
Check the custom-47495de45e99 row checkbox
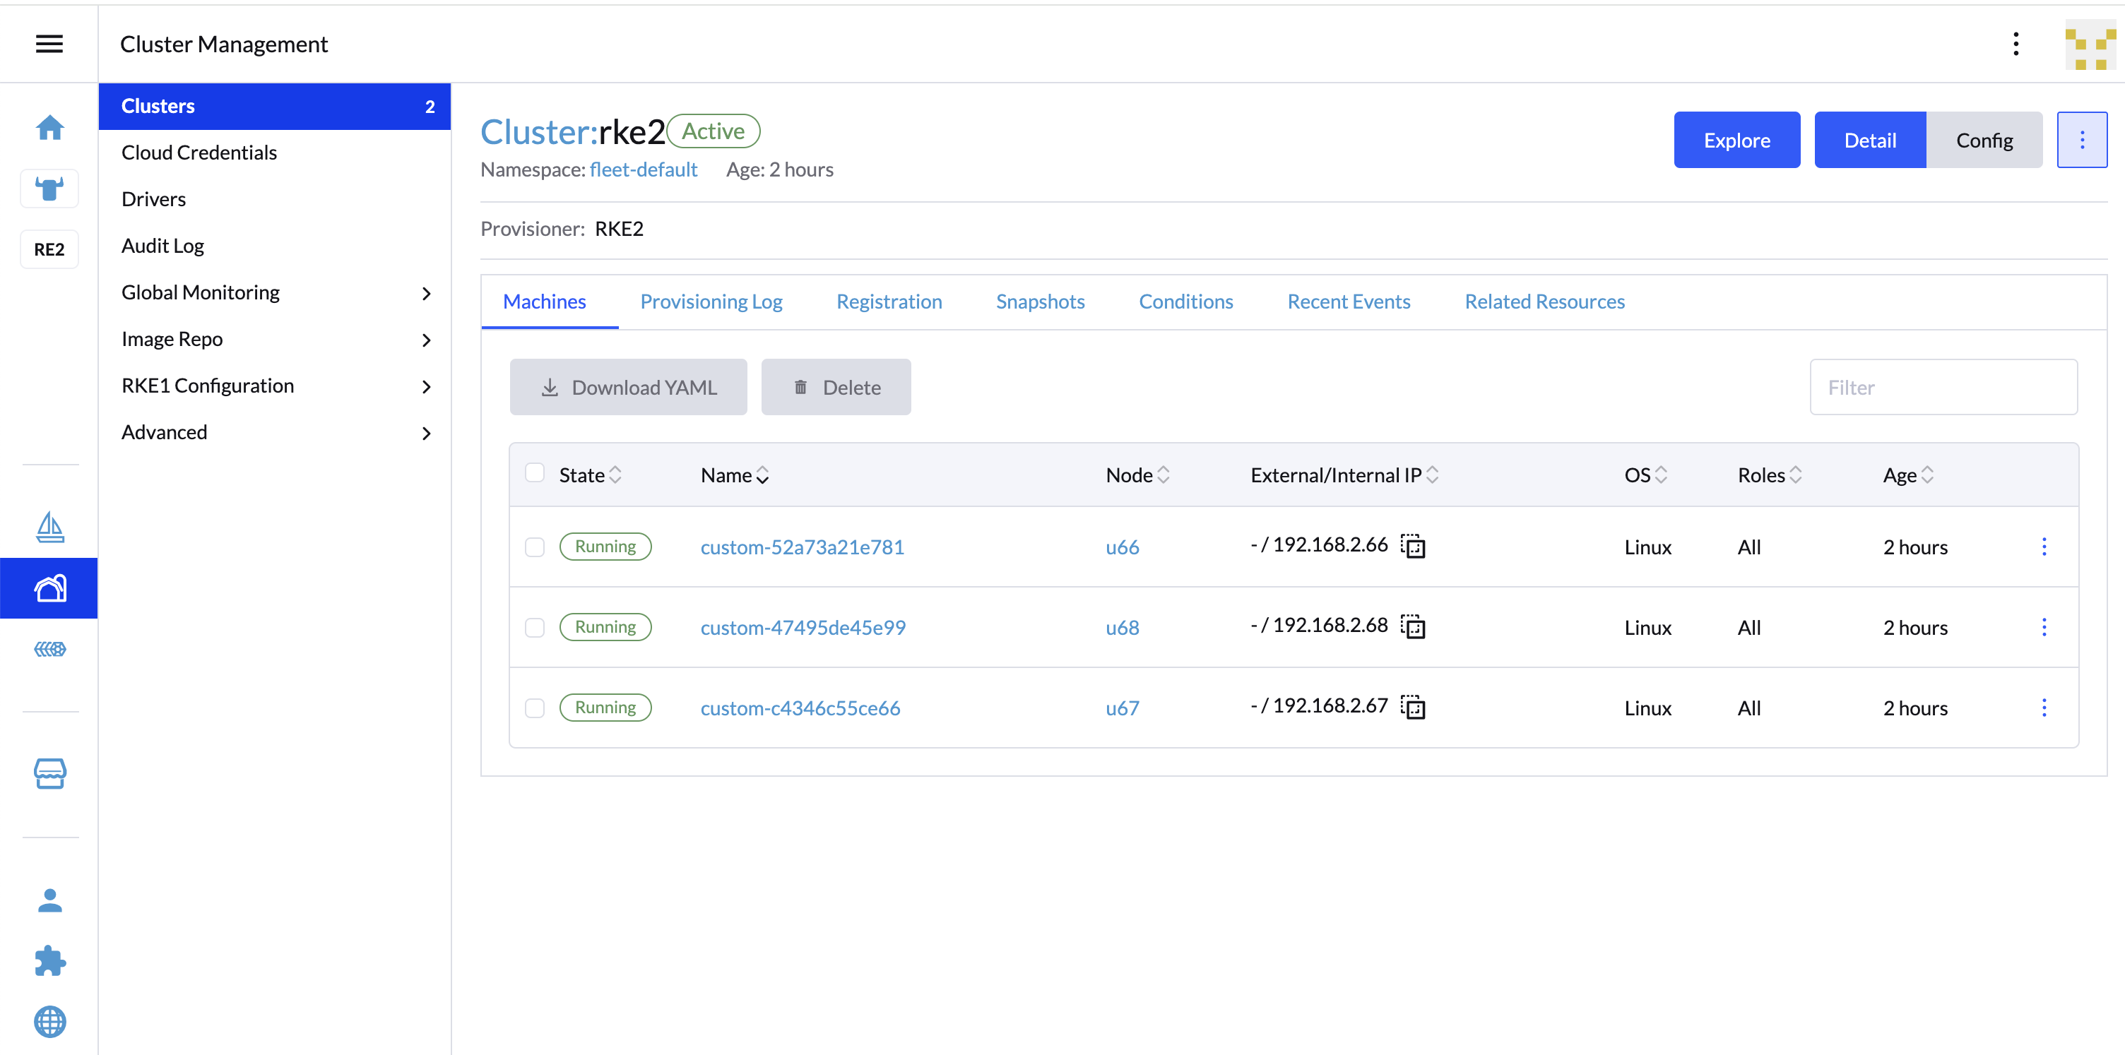535,628
